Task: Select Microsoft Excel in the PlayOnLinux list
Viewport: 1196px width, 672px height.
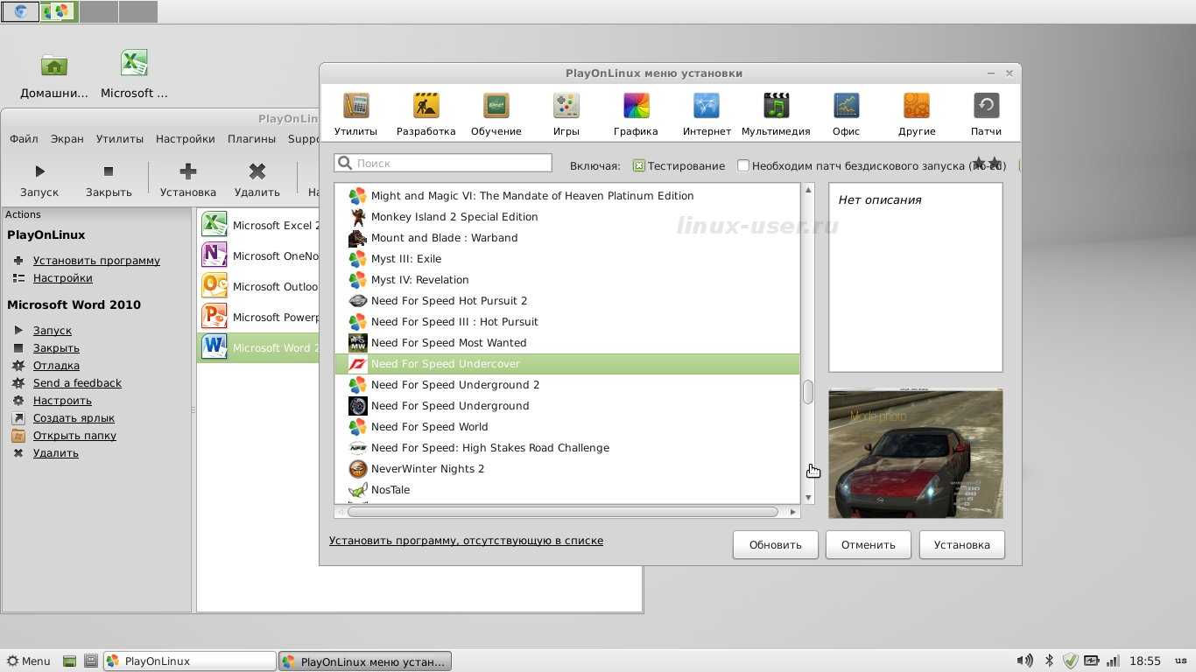Action: (260, 225)
